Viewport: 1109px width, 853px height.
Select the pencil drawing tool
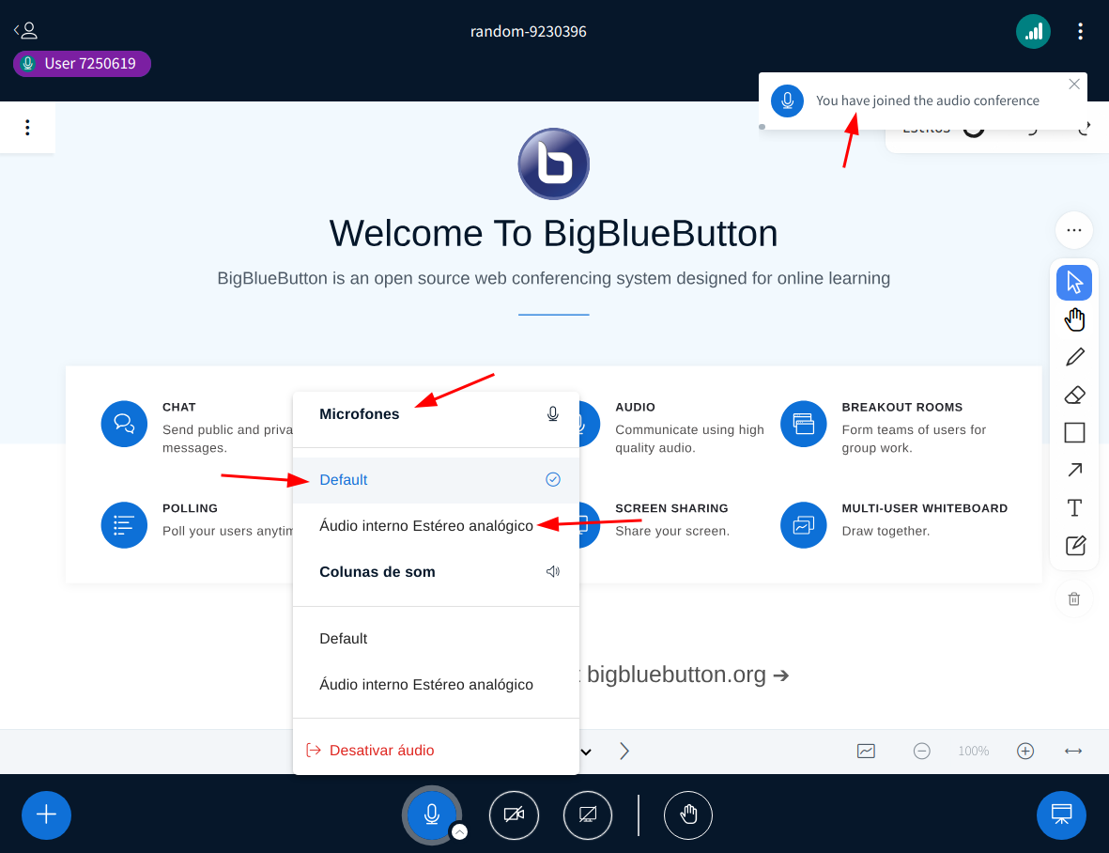(x=1073, y=357)
